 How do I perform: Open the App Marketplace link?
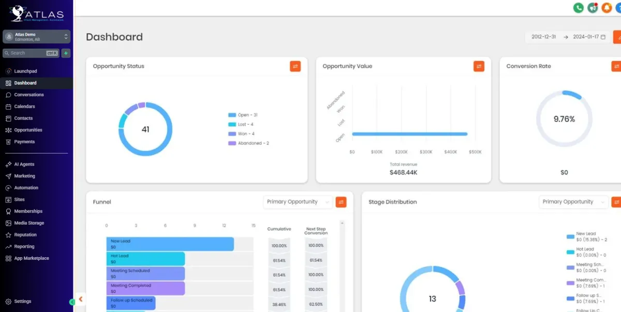(x=31, y=258)
